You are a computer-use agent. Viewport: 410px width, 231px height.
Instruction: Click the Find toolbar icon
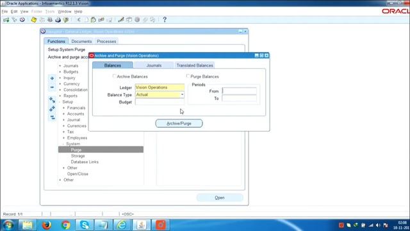(x=14, y=20)
